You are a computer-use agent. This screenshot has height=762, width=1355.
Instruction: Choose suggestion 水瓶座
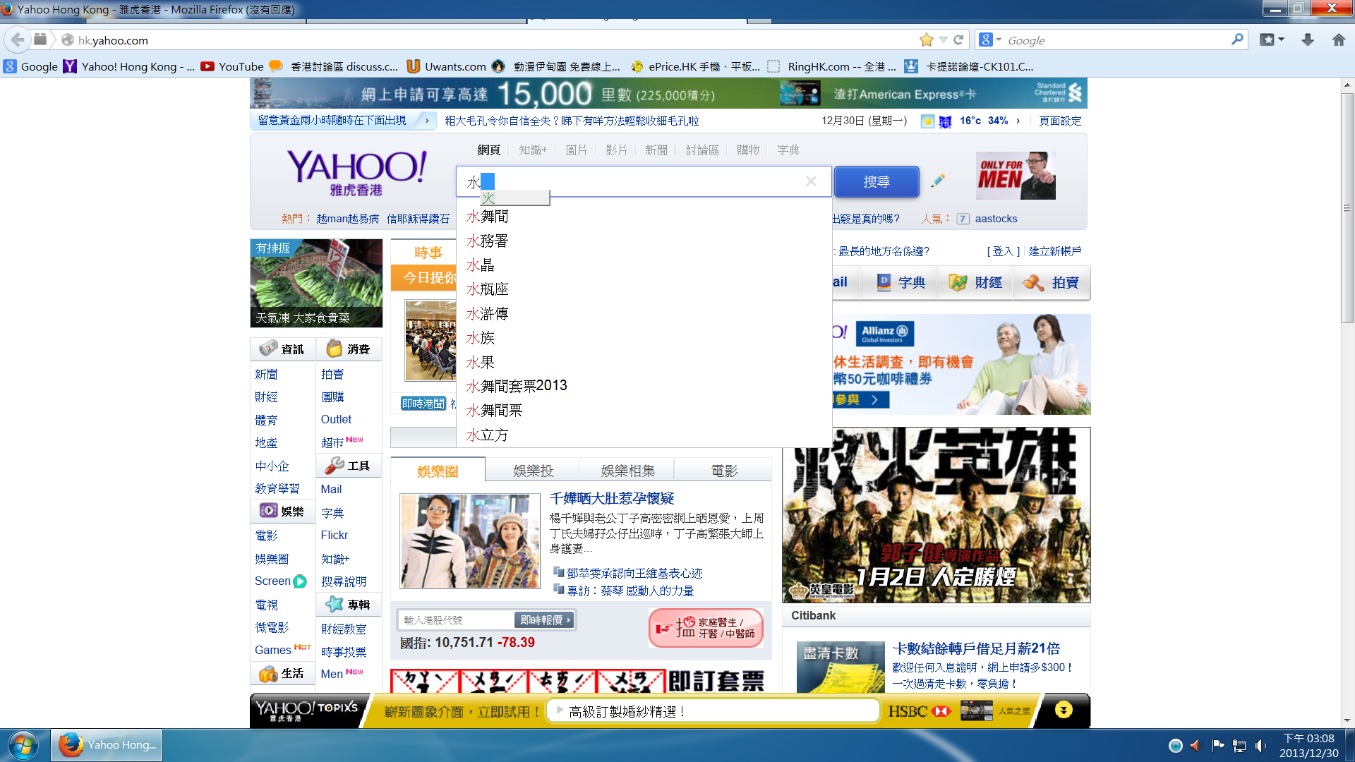pyautogui.click(x=644, y=289)
